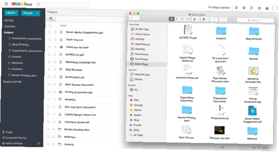The height and width of the screenshot is (152, 279).
Task: Click All Tags… in Finder sidebar
Action: 137,135
